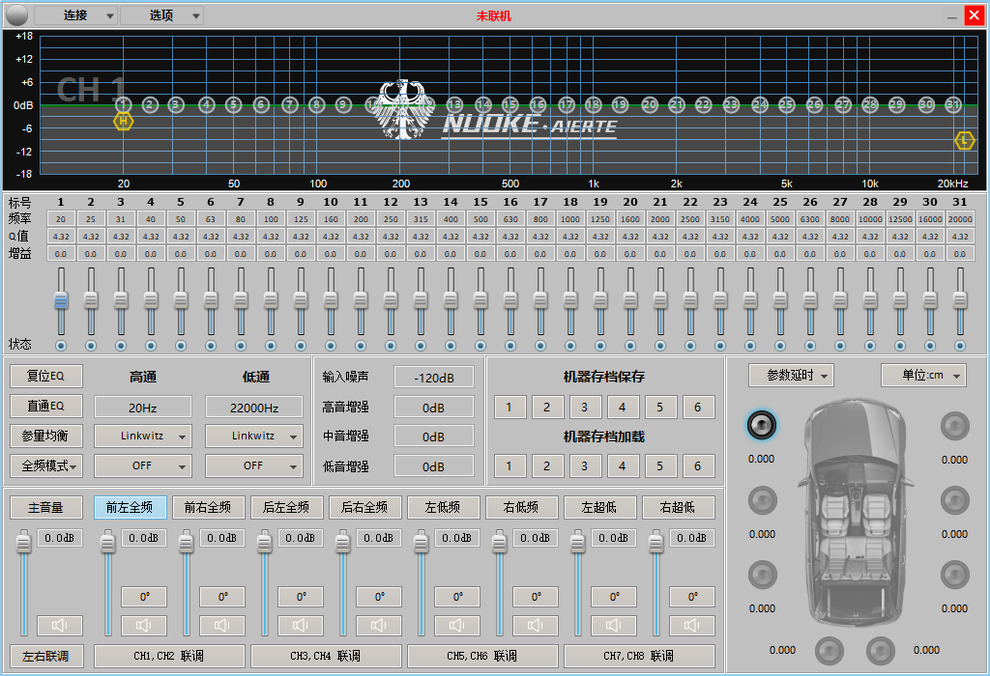Image resolution: width=990 pixels, height=676 pixels.
Task: Open the high-pass Linkwitz filter type dropdown
Action: point(143,436)
